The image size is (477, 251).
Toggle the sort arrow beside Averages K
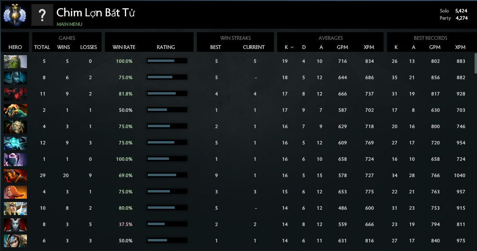[292, 48]
